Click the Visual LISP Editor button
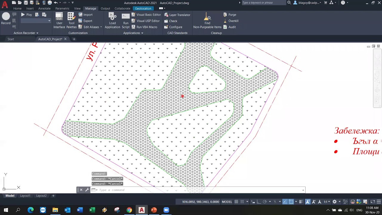 [145, 21]
